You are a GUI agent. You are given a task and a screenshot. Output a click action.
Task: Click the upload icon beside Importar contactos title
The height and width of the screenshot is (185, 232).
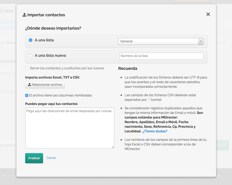coord(24,15)
